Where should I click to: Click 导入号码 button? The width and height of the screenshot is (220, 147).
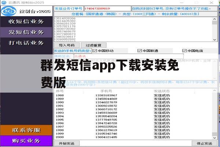[x=67, y=45]
